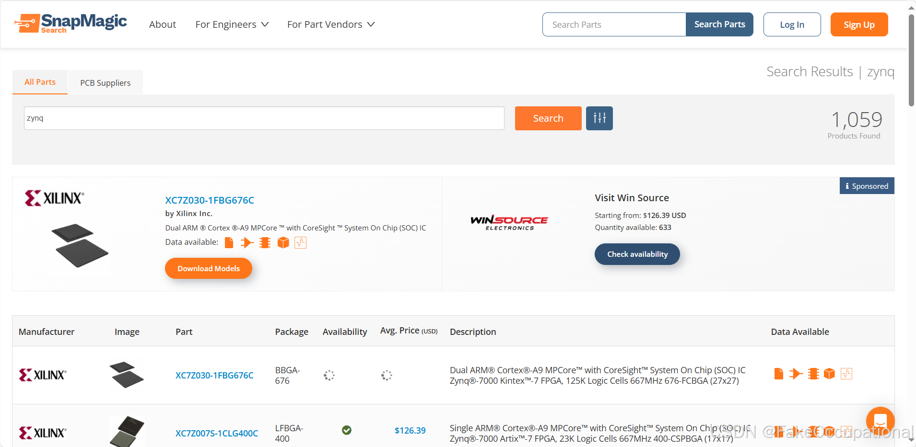Click the Visit Win Source heading
Image resolution: width=916 pixels, height=447 pixels.
click(x=632, y=198)
